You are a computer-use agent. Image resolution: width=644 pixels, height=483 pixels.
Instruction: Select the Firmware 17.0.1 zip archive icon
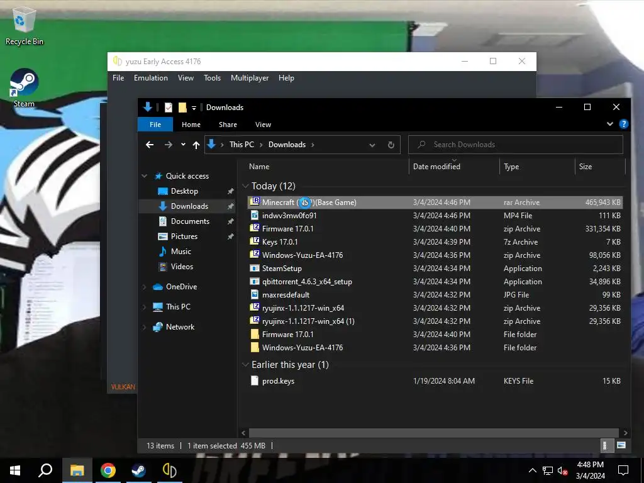[255, 228]
